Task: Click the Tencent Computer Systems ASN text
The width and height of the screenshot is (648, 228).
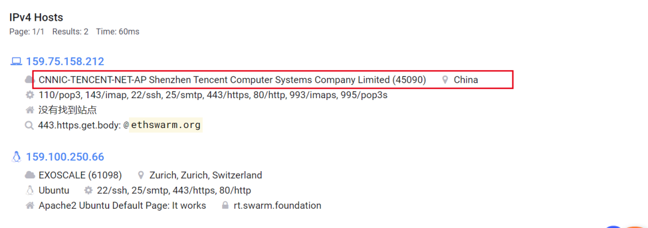Action: 232,80
